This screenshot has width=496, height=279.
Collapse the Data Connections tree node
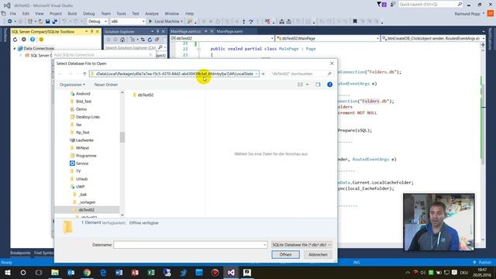tap(14, 48)
